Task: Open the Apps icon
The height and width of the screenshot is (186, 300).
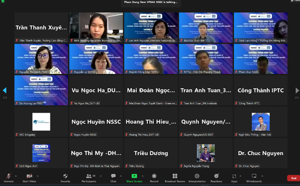Action: (x=234, y=176)
